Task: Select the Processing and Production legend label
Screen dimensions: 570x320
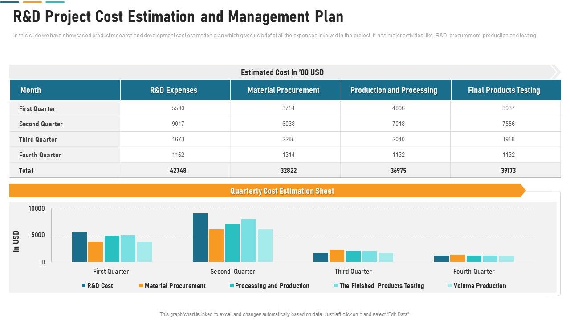Action: [x=272, y=286]
